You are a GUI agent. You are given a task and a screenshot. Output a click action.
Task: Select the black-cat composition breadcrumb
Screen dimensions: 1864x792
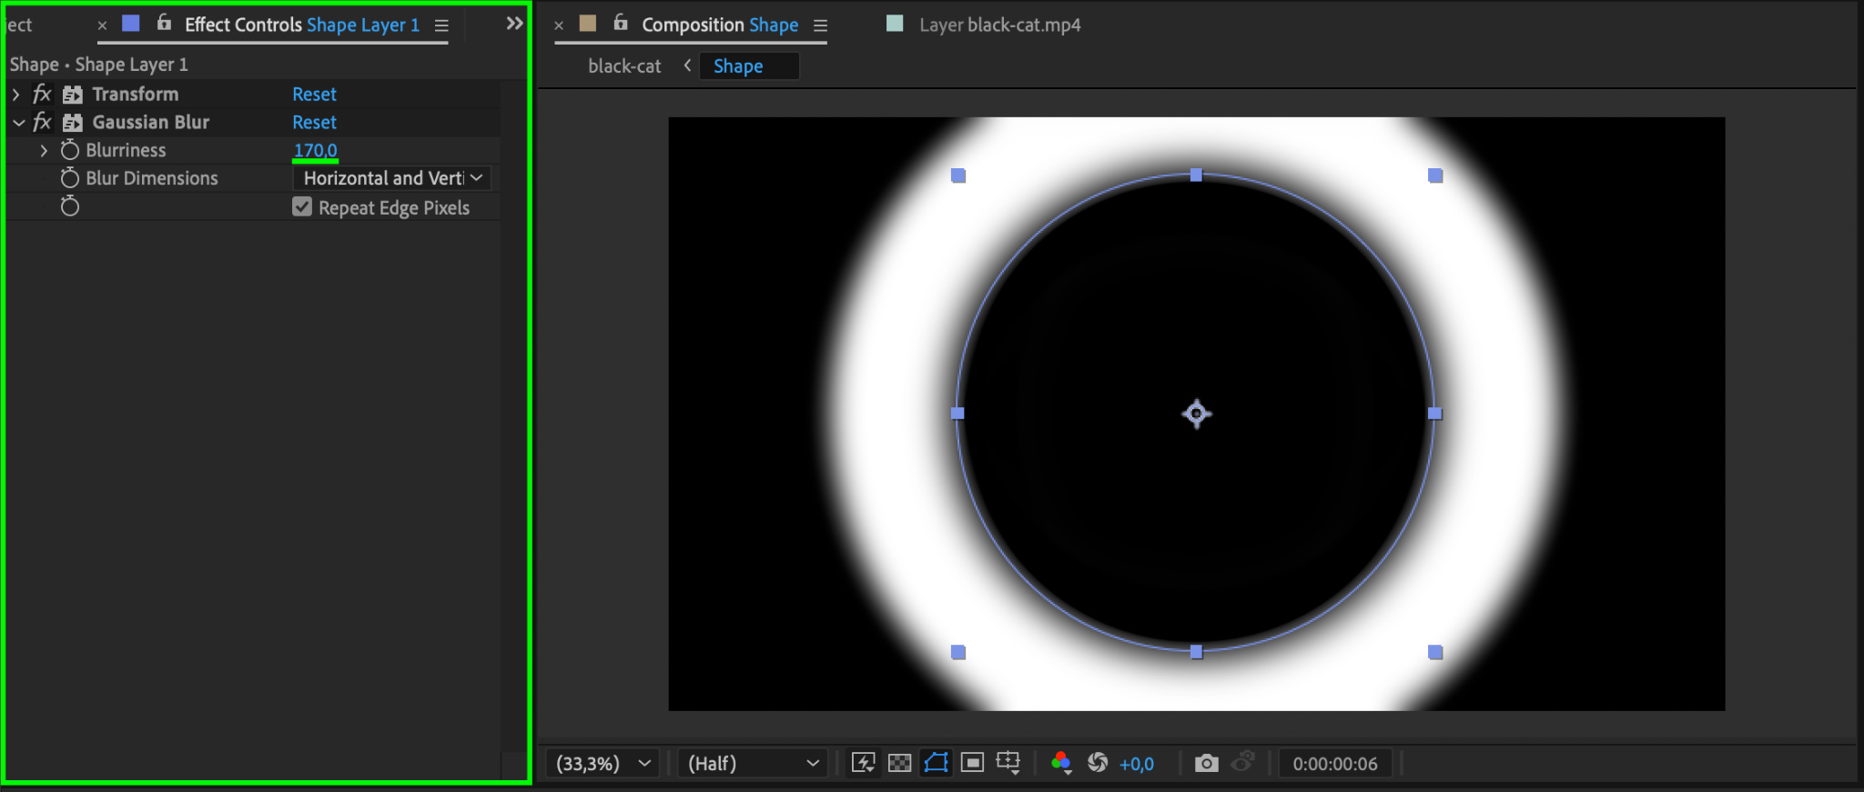pos(624,66)
